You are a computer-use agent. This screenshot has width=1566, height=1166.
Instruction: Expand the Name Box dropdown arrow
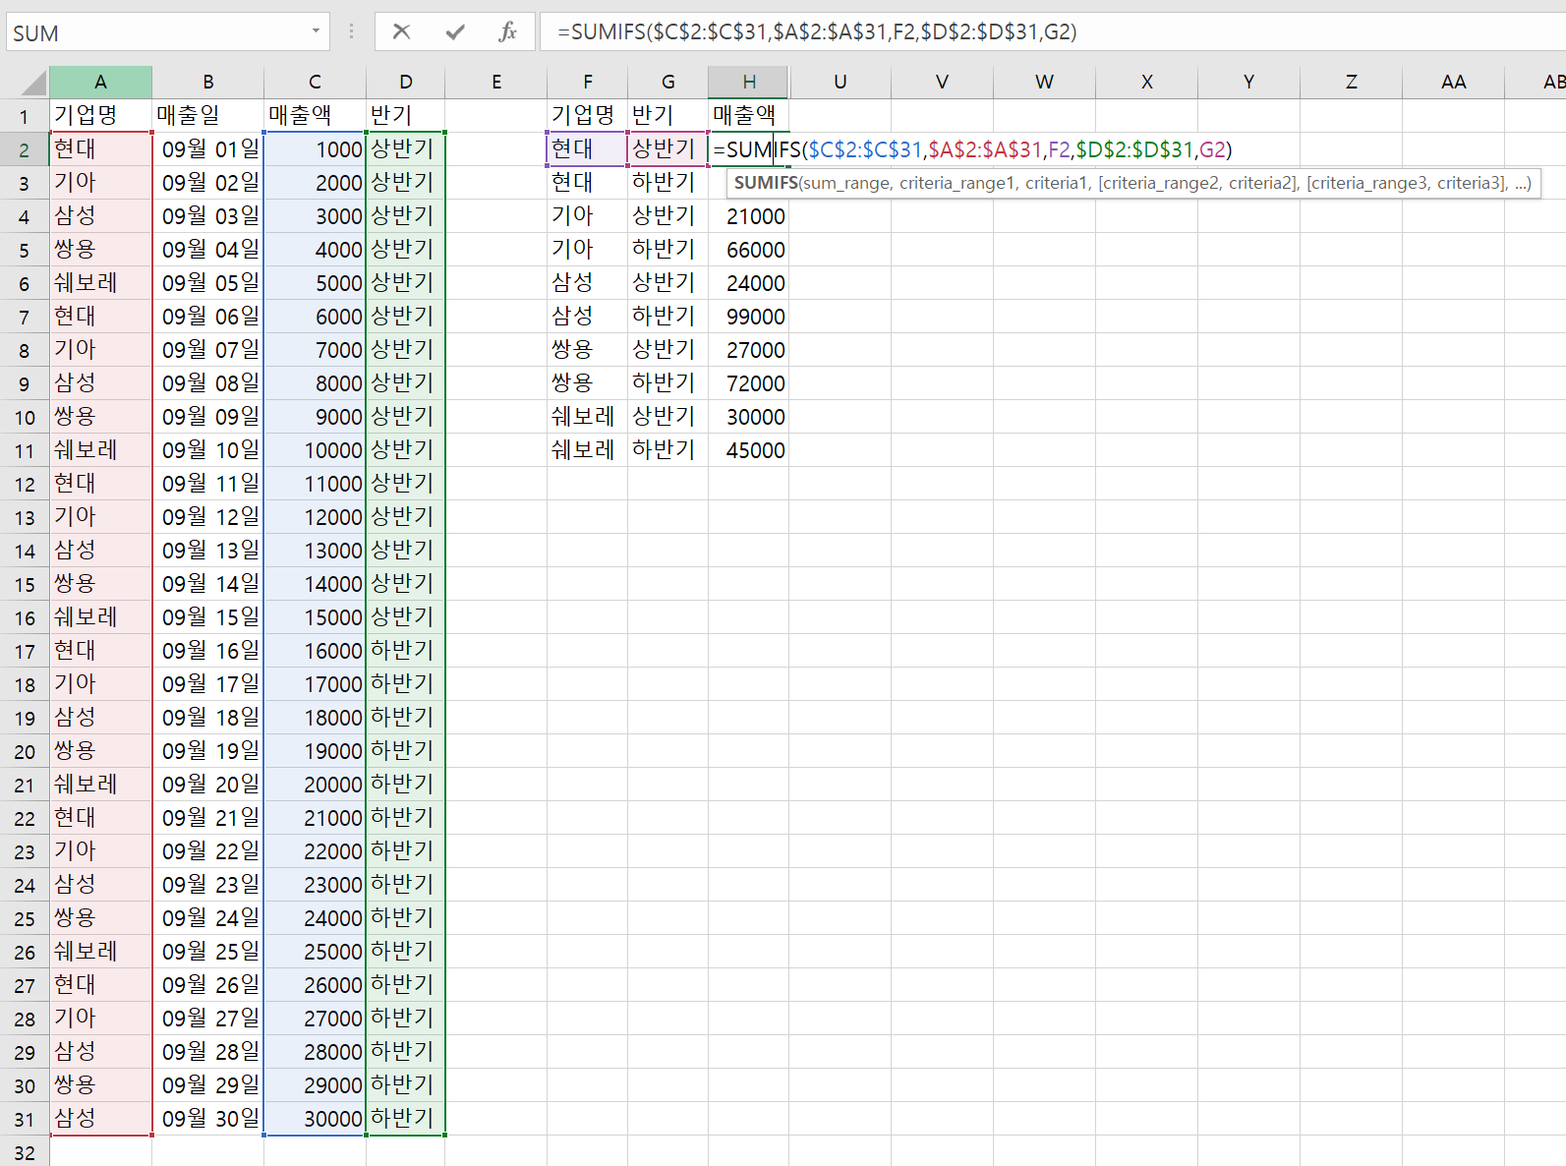coord(316,31)
